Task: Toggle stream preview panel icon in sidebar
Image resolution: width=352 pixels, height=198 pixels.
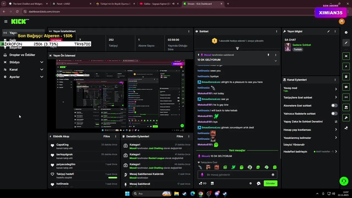Action: tap(346, 56)
